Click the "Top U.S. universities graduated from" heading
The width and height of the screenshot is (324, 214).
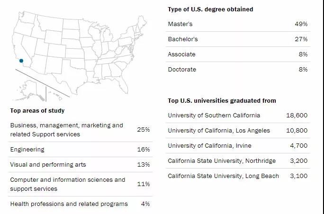222,101
